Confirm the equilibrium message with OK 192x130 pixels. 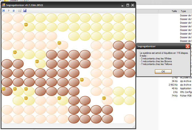click(163, 71)
